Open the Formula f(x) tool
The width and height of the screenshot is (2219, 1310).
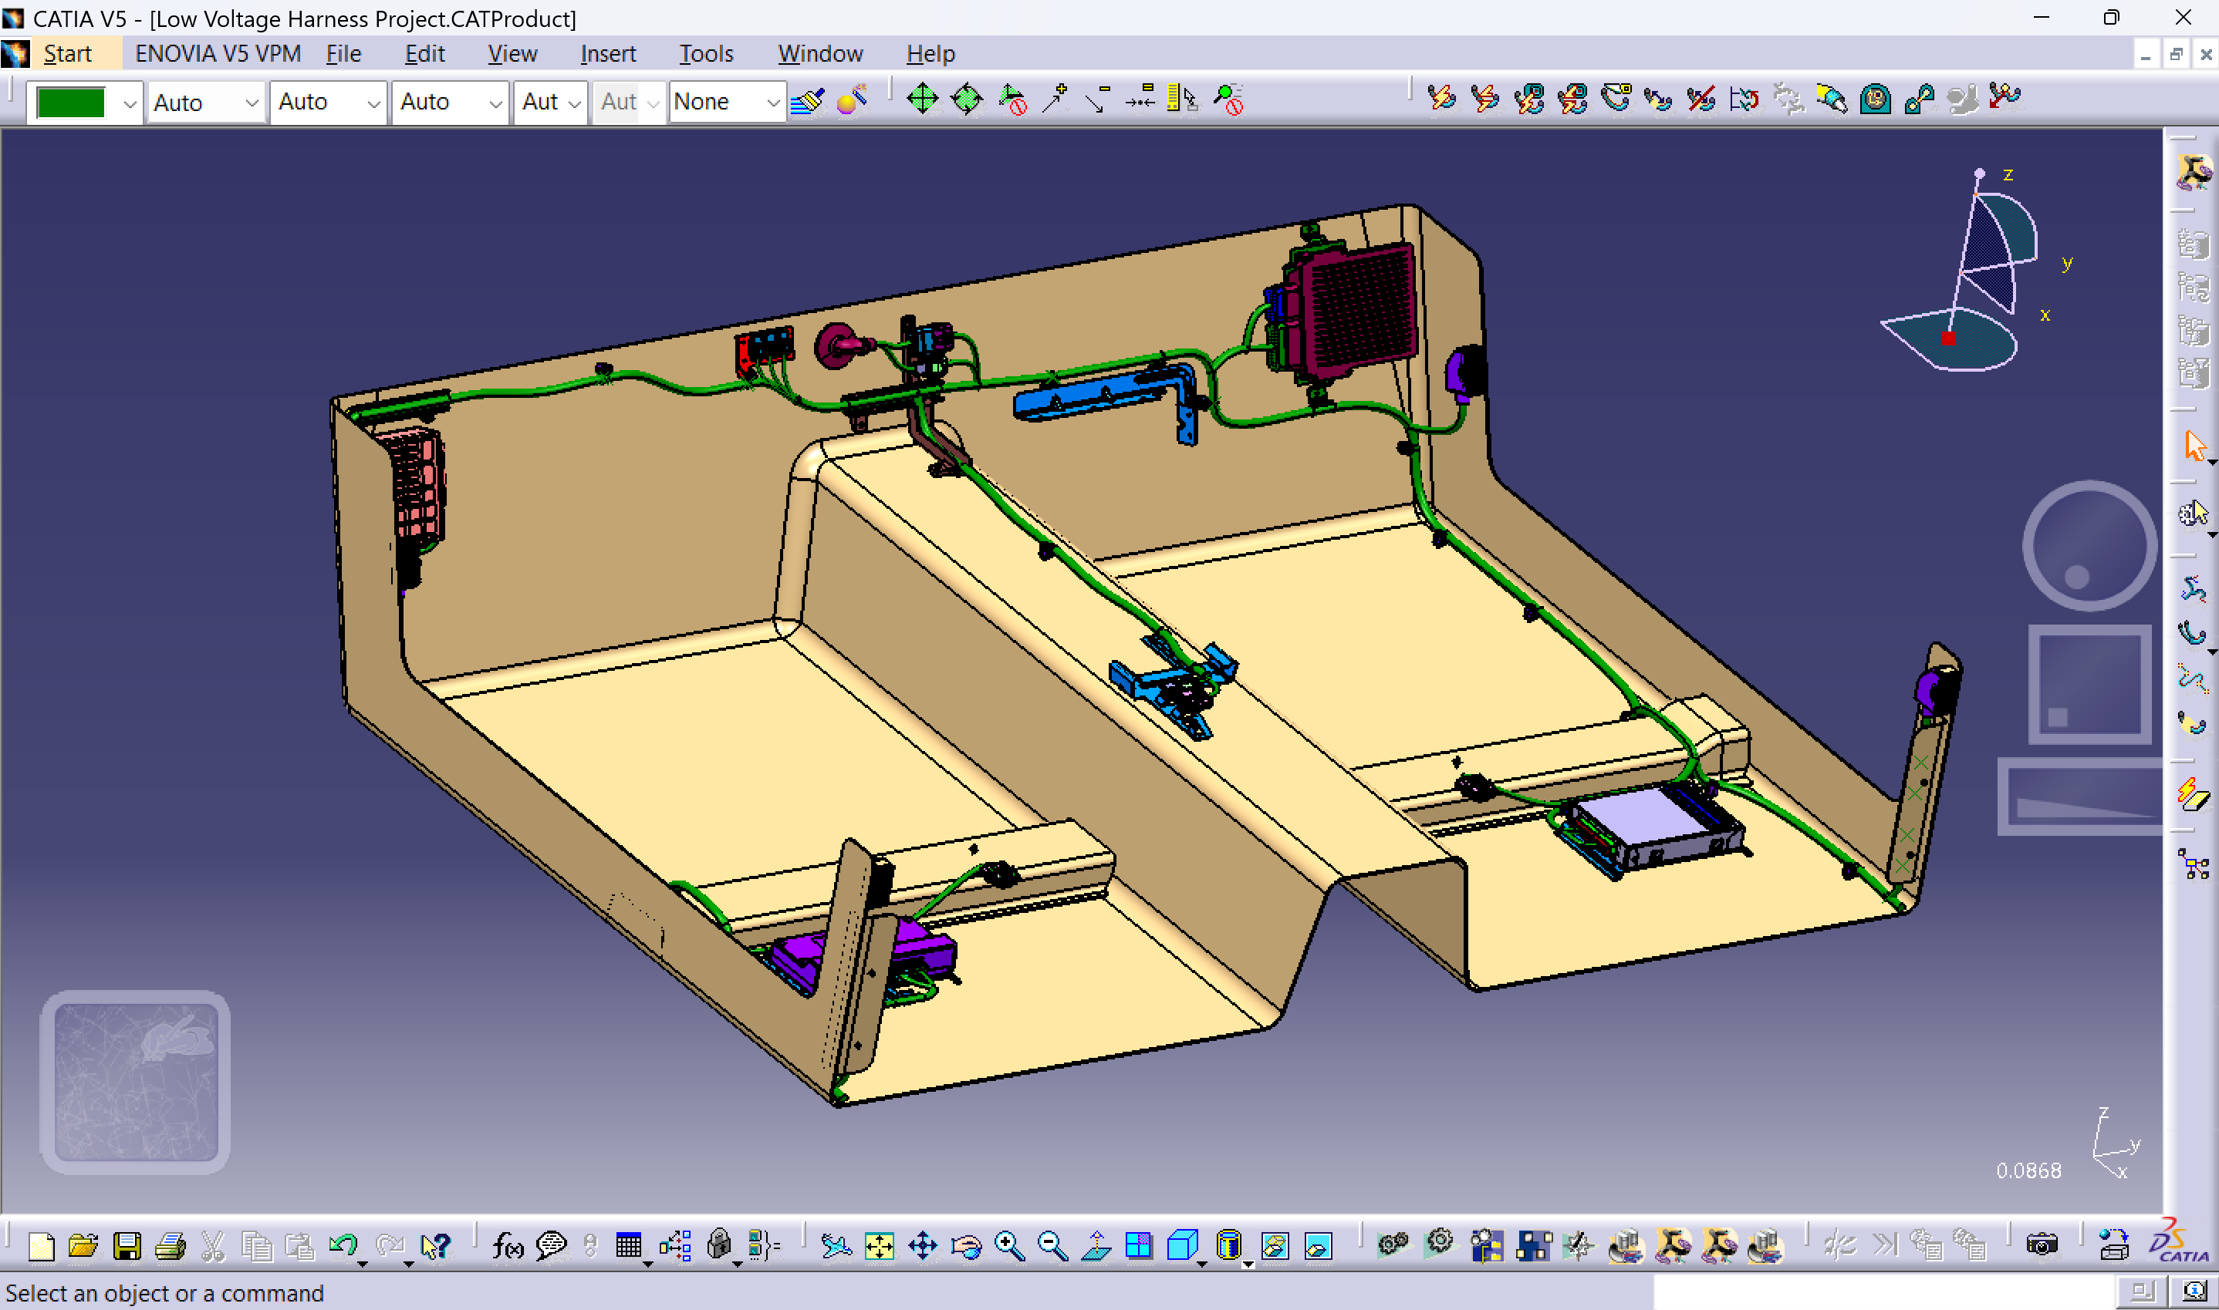507,1245
